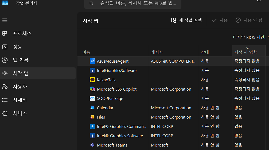This screenshot has height=150, width=269.
Task: Select the Files row name
Action: pos(101,117)
